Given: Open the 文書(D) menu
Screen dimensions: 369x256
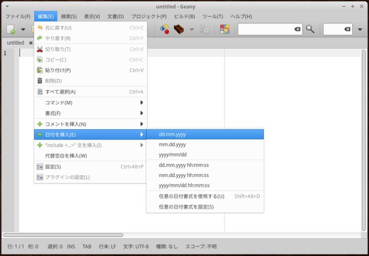Looking at the screenshot, I should pyautogui.click(x=115, y=16).
